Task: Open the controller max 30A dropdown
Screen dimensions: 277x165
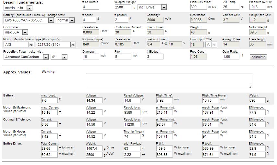Action: point(16,32)
